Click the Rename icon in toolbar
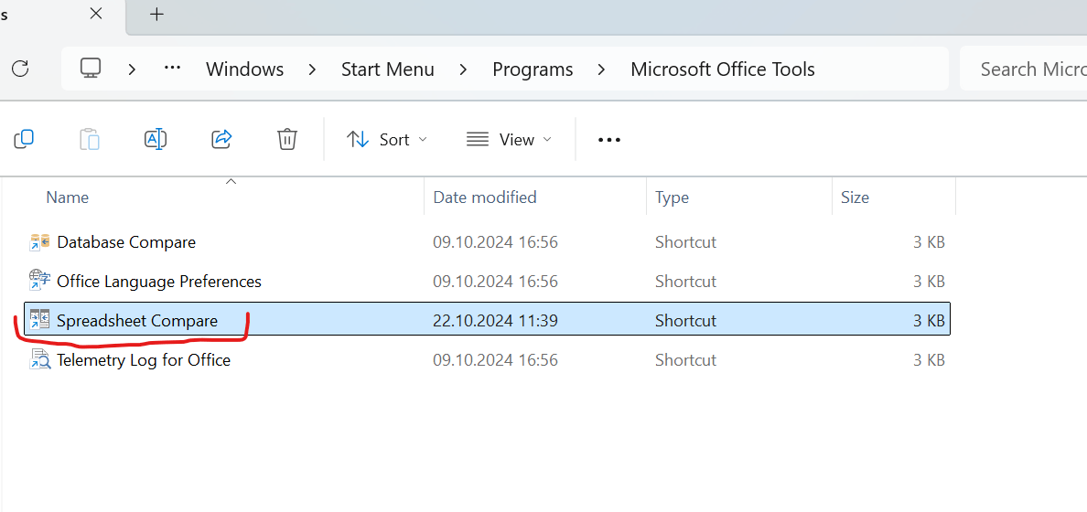The image size is (1087, 512). (156, 139)
